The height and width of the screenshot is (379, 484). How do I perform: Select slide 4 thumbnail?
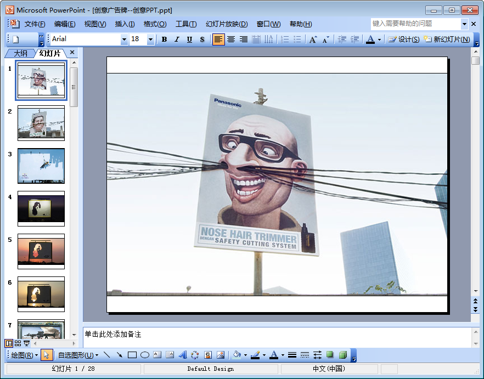(41, 208)
